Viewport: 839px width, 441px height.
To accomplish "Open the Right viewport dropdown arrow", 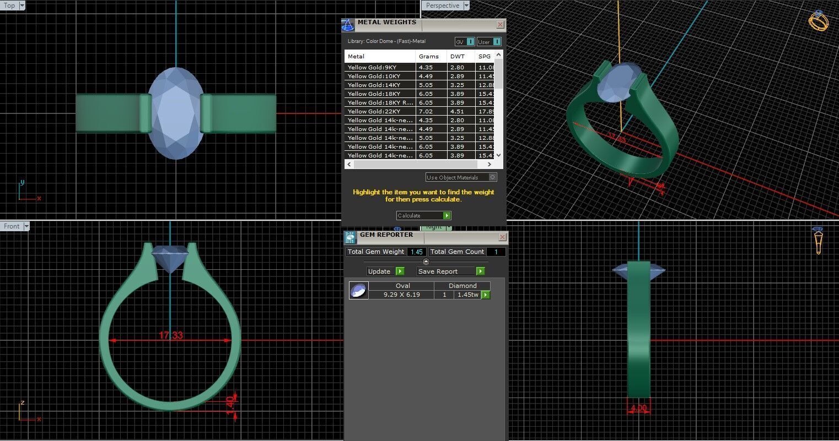I will point(449,227).
